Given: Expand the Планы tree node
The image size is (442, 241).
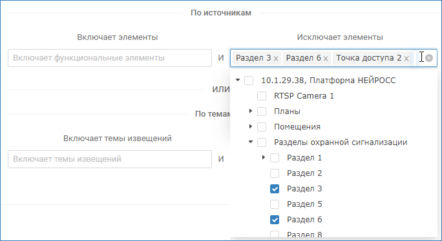Looking at the screenshot, I should (x=251, y=111).
